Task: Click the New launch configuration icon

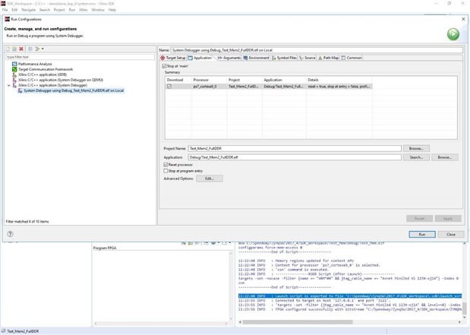Action: (8, 49)
